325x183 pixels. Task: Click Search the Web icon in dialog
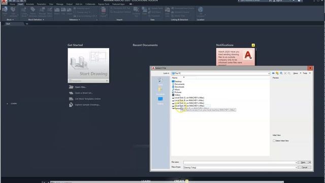pyautogui.click(x=281, y=73)
